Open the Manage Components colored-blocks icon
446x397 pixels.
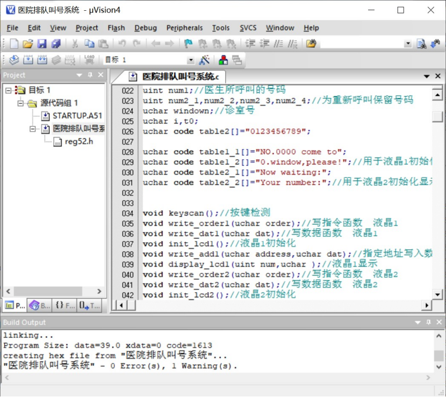pyautogui.click(x=223, y=60)
